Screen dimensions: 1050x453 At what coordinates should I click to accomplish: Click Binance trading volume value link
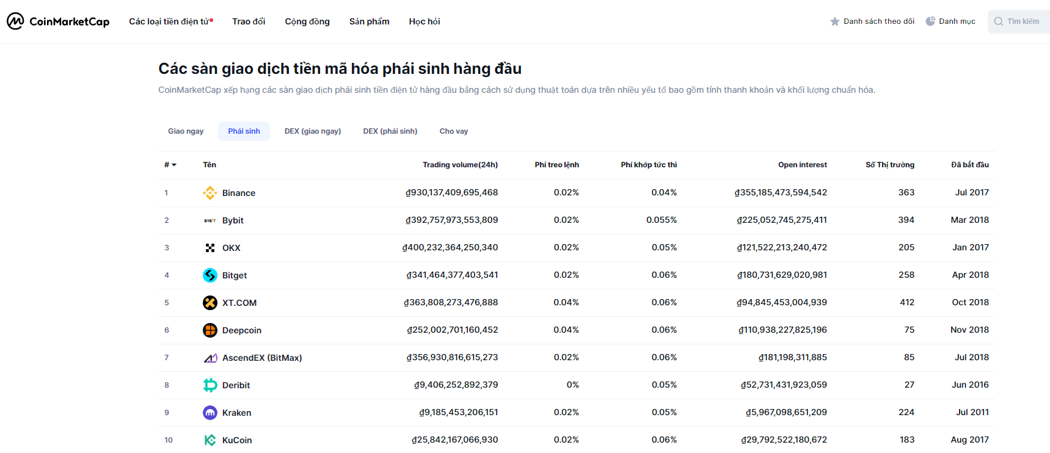[x=452, y=192]
